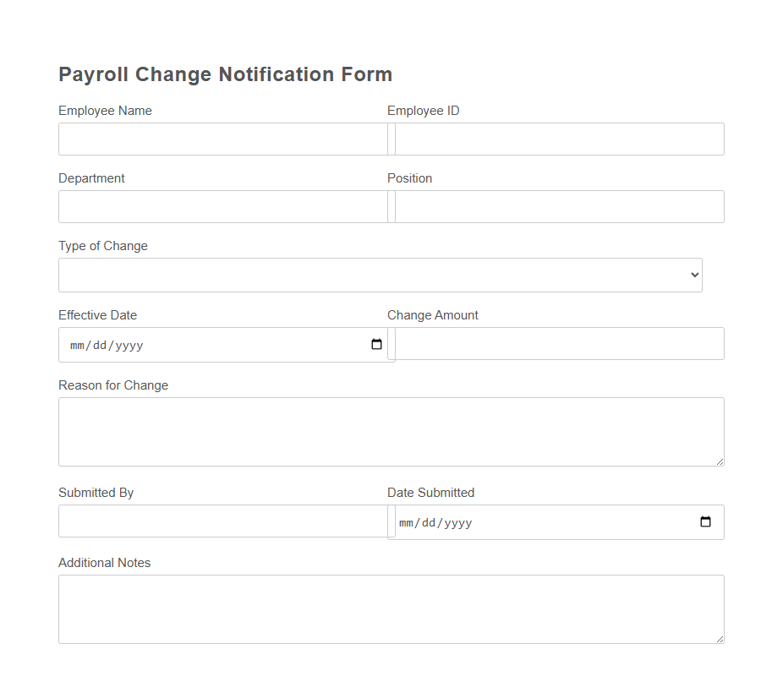Click the Change Amount label
The image size is (761, 693).
(432, 315)
